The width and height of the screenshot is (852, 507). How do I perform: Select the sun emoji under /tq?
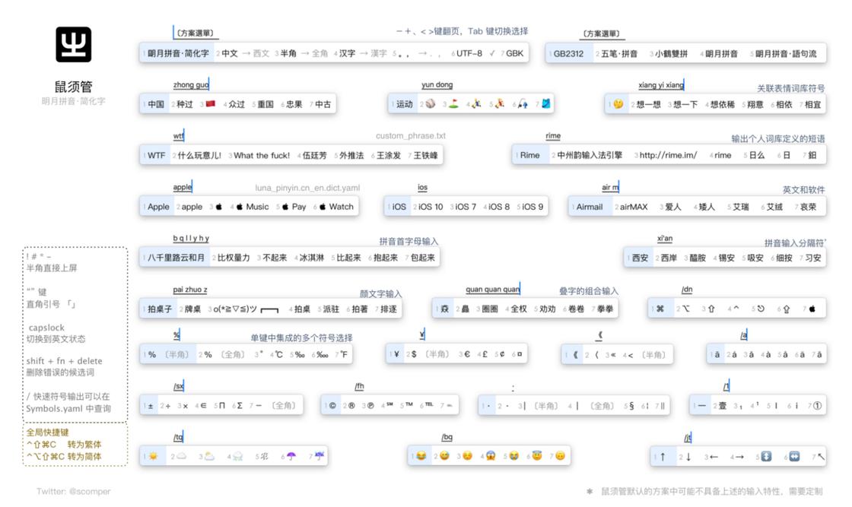[153, 456]
